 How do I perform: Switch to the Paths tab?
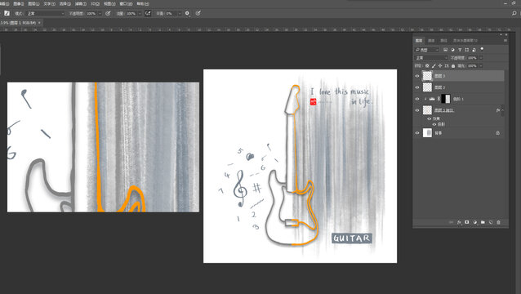point(443,41)
